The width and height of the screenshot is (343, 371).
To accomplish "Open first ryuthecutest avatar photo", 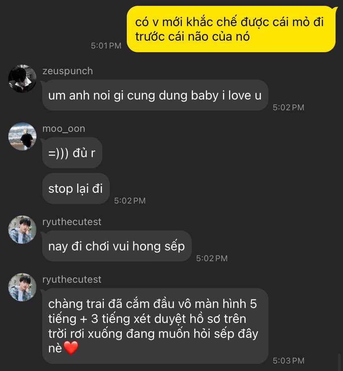I will point(22,230).
